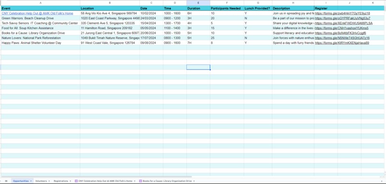Click the Participants Needed header cell
386x184 pixels.
[x=227, y=8]
